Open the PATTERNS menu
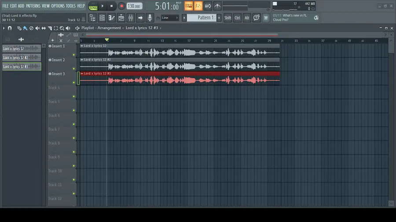 [33, 6]
